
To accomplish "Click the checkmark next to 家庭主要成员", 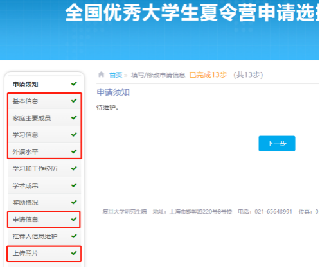I will click(x=74, y=117).
